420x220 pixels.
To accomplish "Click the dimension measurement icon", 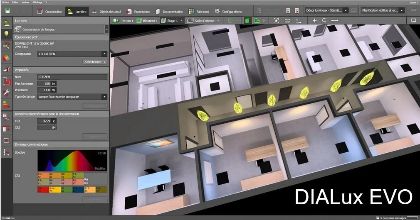I will point(287,21).
